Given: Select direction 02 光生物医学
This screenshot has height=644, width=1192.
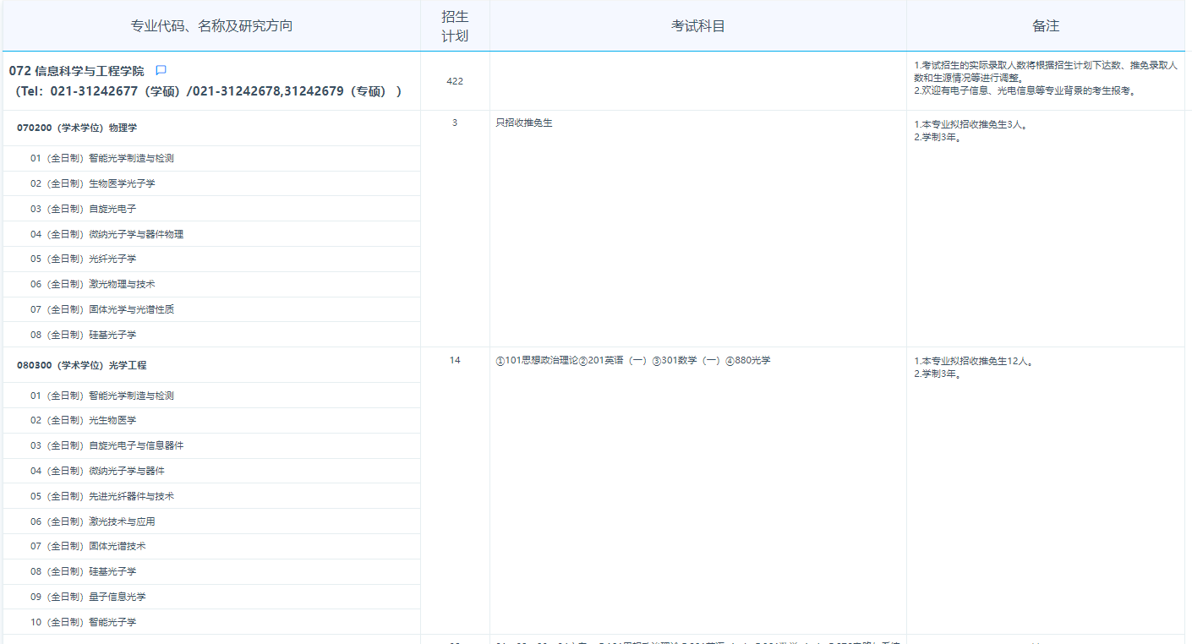Looking at the screenshot, I should [83, 420].
